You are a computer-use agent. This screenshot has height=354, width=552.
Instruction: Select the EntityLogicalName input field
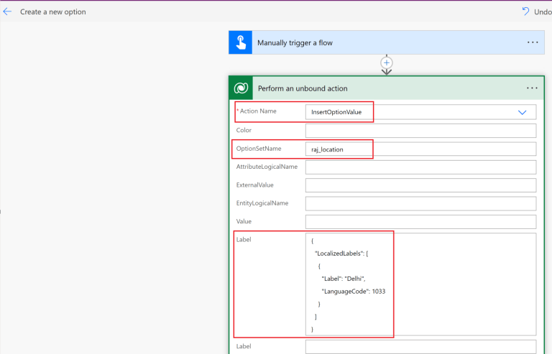pos(420,203)
